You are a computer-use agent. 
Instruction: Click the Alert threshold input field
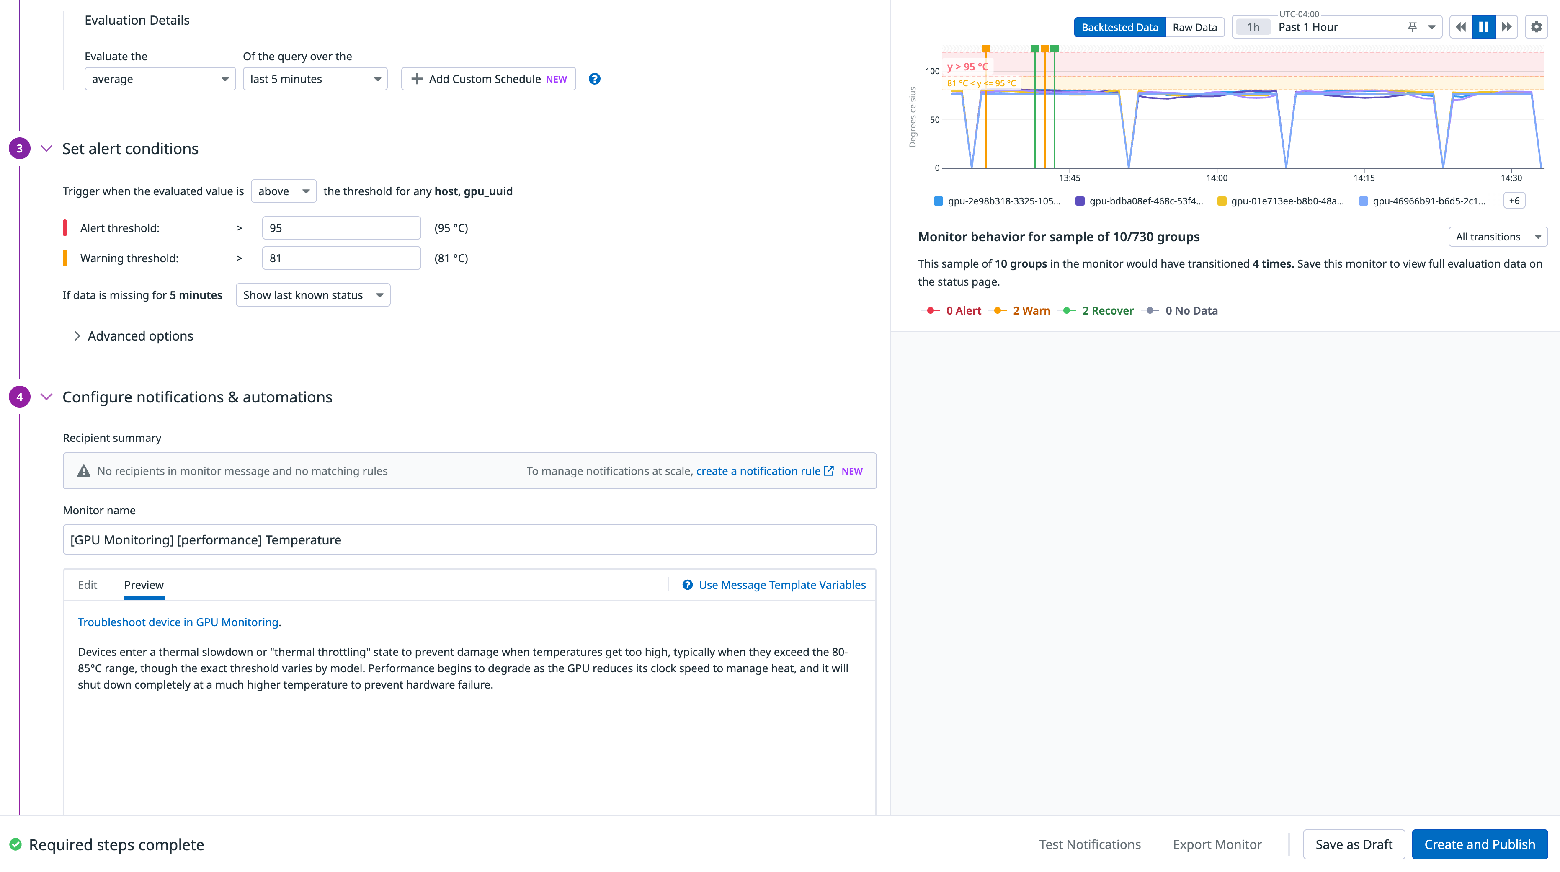[x=341, y=228]
